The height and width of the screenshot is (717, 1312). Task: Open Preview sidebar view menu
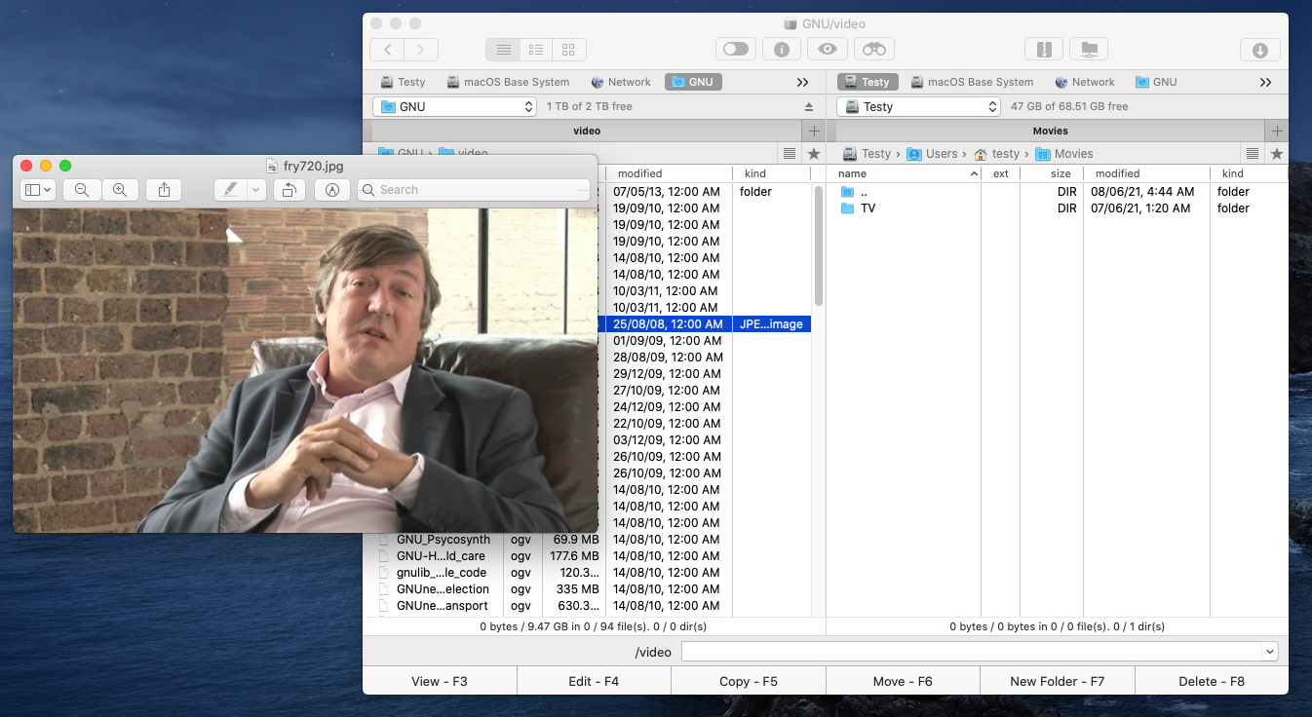coord(38,190)
